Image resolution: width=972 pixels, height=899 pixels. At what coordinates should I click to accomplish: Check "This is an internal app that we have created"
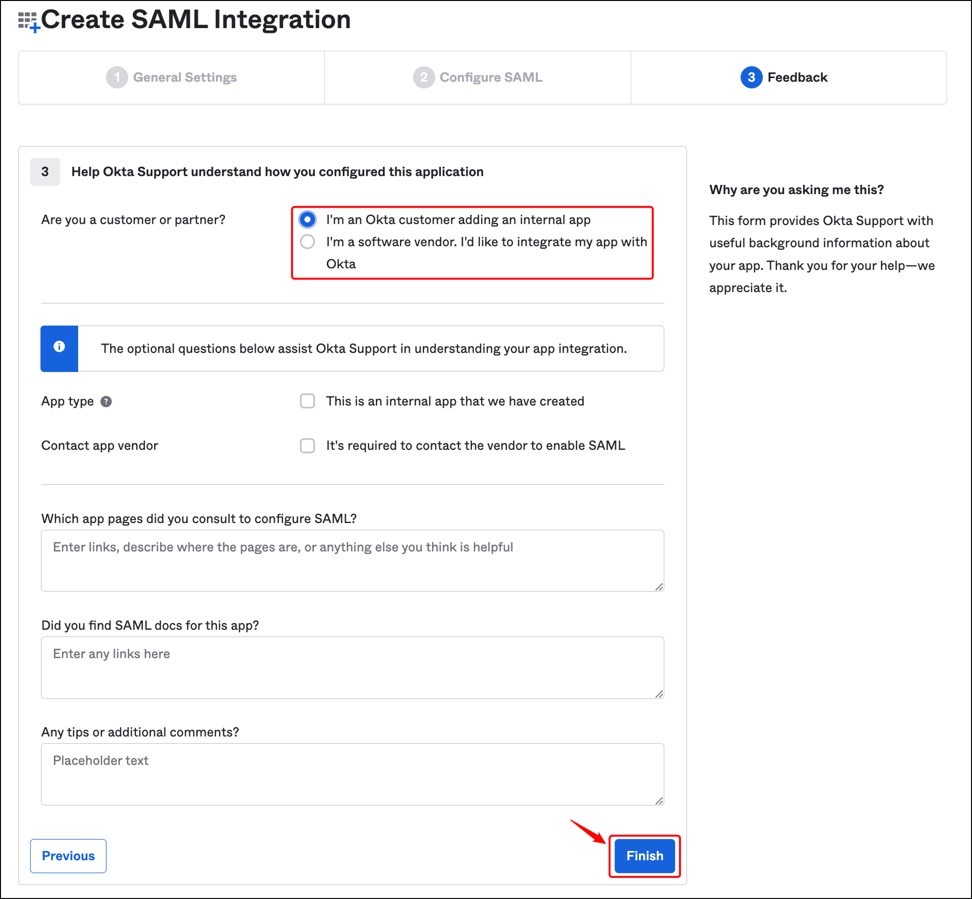coord(308,401)
